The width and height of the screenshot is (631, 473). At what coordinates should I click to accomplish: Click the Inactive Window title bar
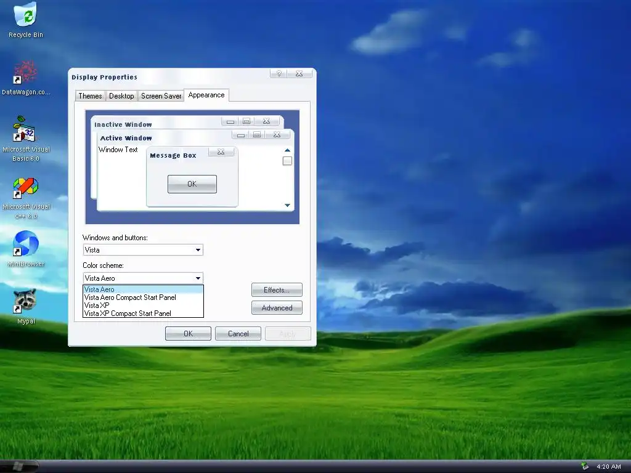187,123
